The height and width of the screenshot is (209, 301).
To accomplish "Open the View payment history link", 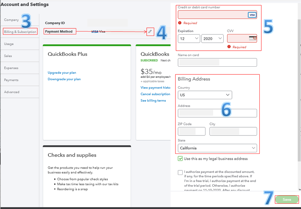I will point(155,87).
